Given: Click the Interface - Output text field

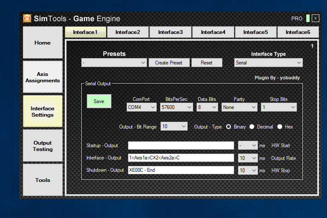Looking at the screenshot, I should [181, 158].
